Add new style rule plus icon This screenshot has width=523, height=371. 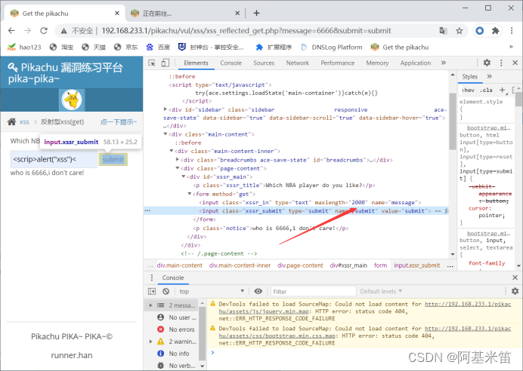502,90
